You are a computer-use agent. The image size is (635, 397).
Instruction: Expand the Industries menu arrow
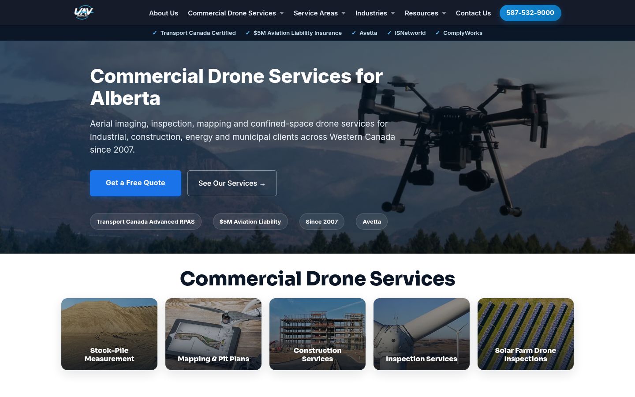pos(393,13)
